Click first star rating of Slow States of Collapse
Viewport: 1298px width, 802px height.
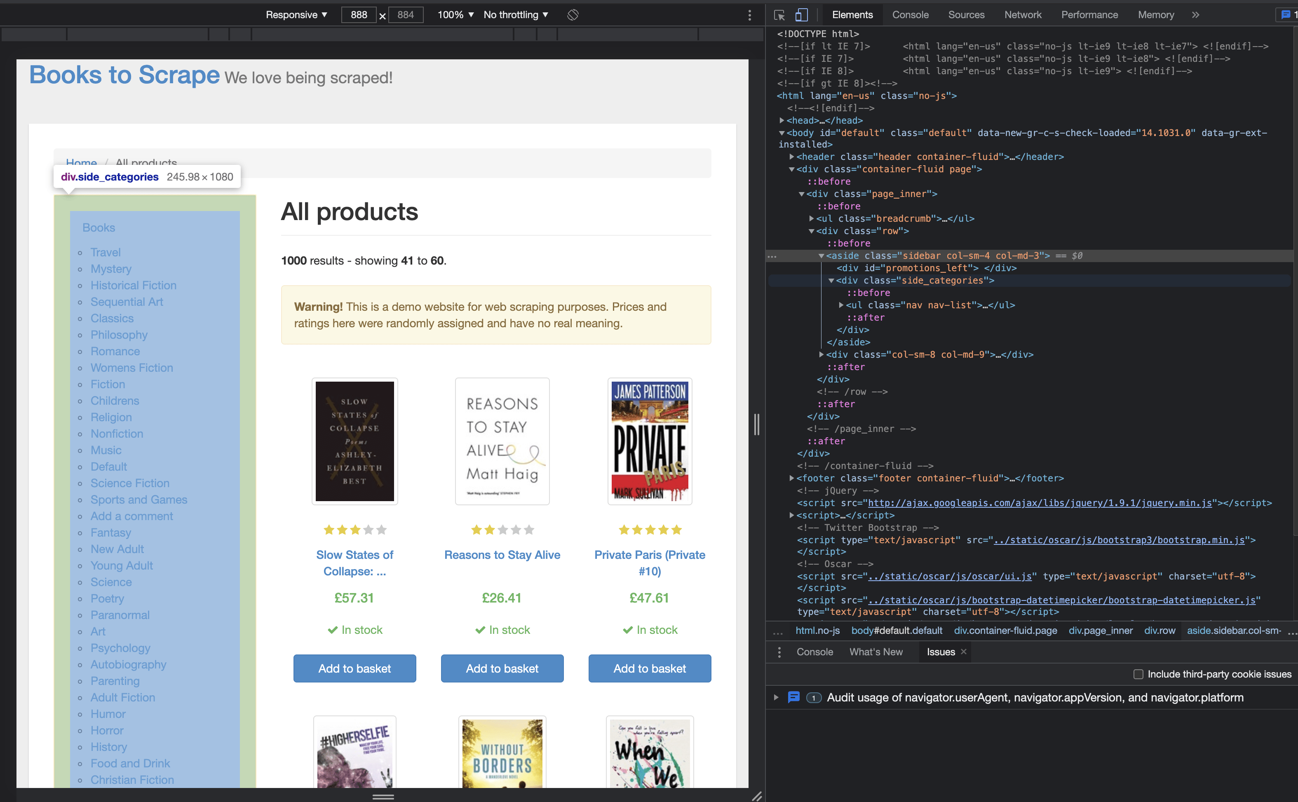329,529
